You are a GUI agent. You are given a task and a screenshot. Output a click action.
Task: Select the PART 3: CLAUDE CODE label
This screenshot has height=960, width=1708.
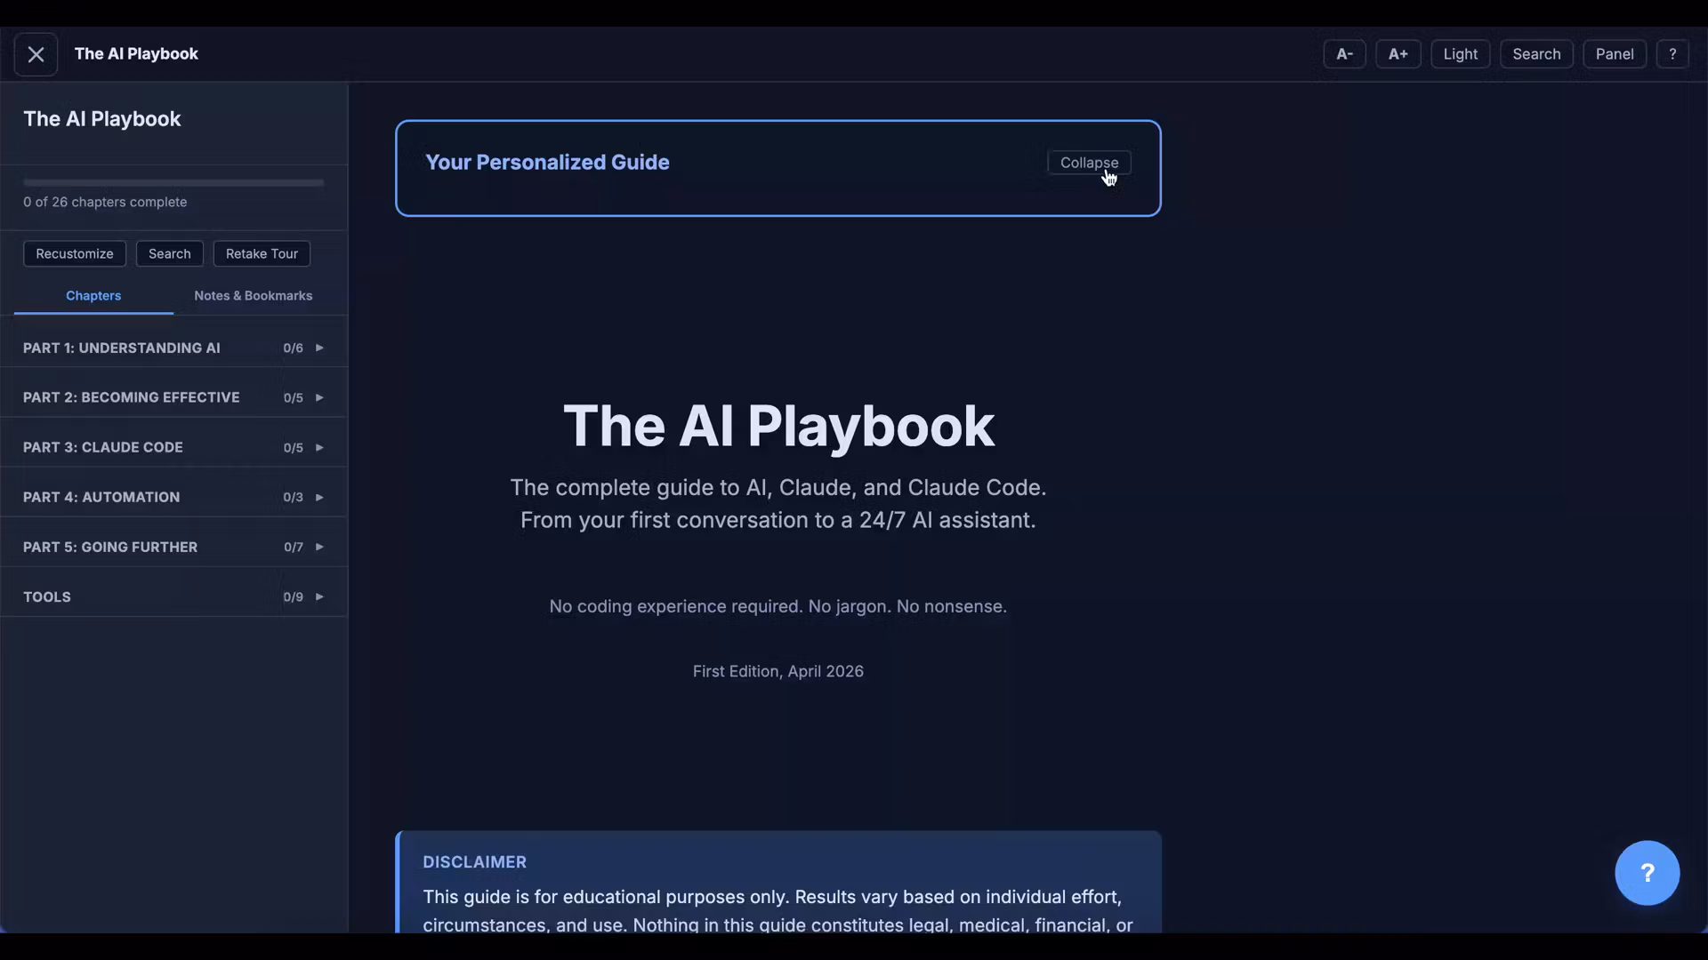coord(103,447)
